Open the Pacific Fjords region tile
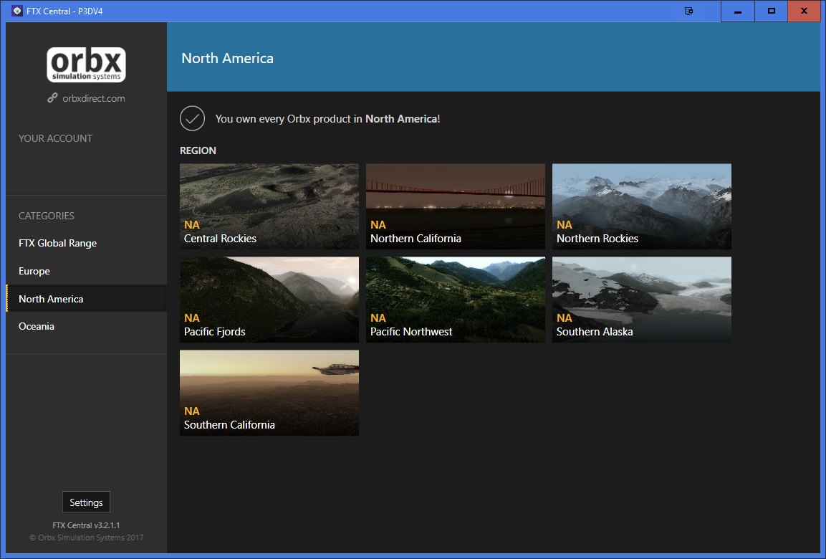 click(x=269, y=300)
